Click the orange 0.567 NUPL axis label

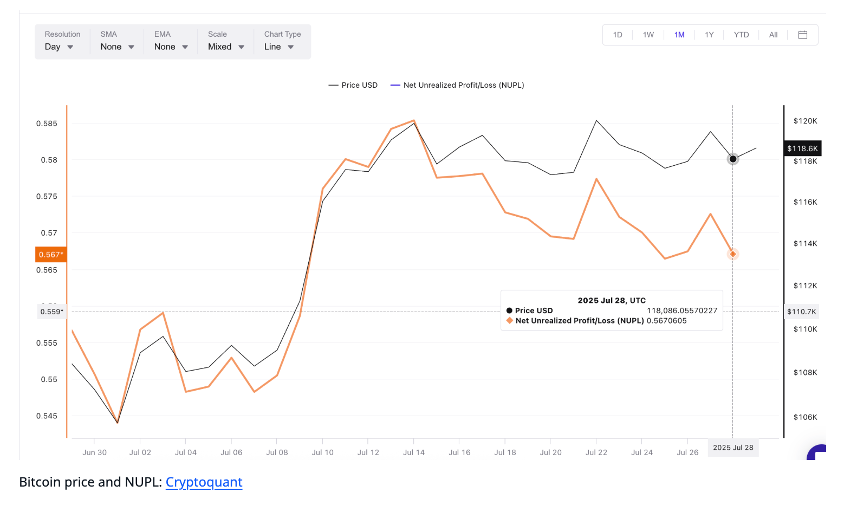click(x=51, y=254)
